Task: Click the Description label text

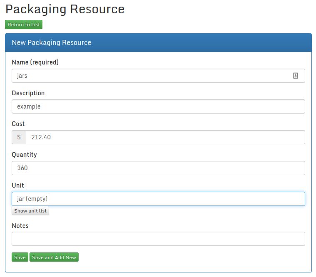Action: (28, 93)
